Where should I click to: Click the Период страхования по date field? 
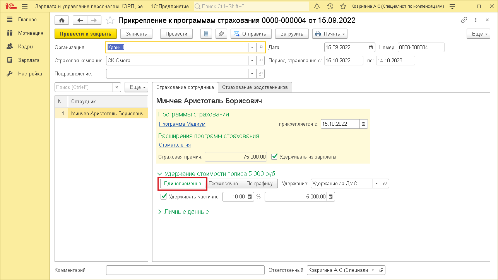[x=395, y=61]
